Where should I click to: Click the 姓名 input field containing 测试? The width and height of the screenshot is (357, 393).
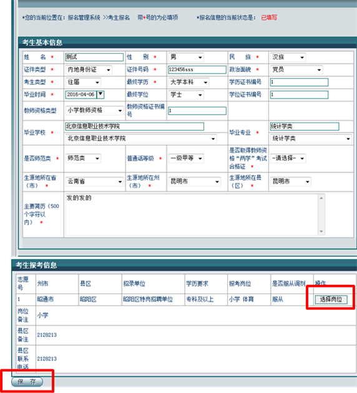point(94,57)
